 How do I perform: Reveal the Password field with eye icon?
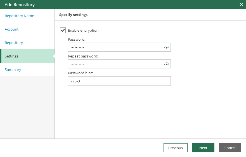coord(166,47)
